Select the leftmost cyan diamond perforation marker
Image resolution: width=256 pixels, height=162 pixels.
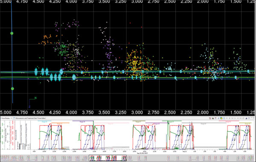(x=36, y=72)
